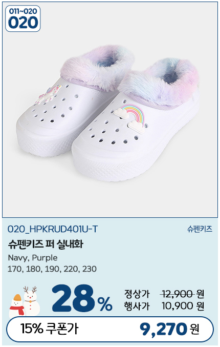Click the Navy, Purple color options text

pos(33,258)
